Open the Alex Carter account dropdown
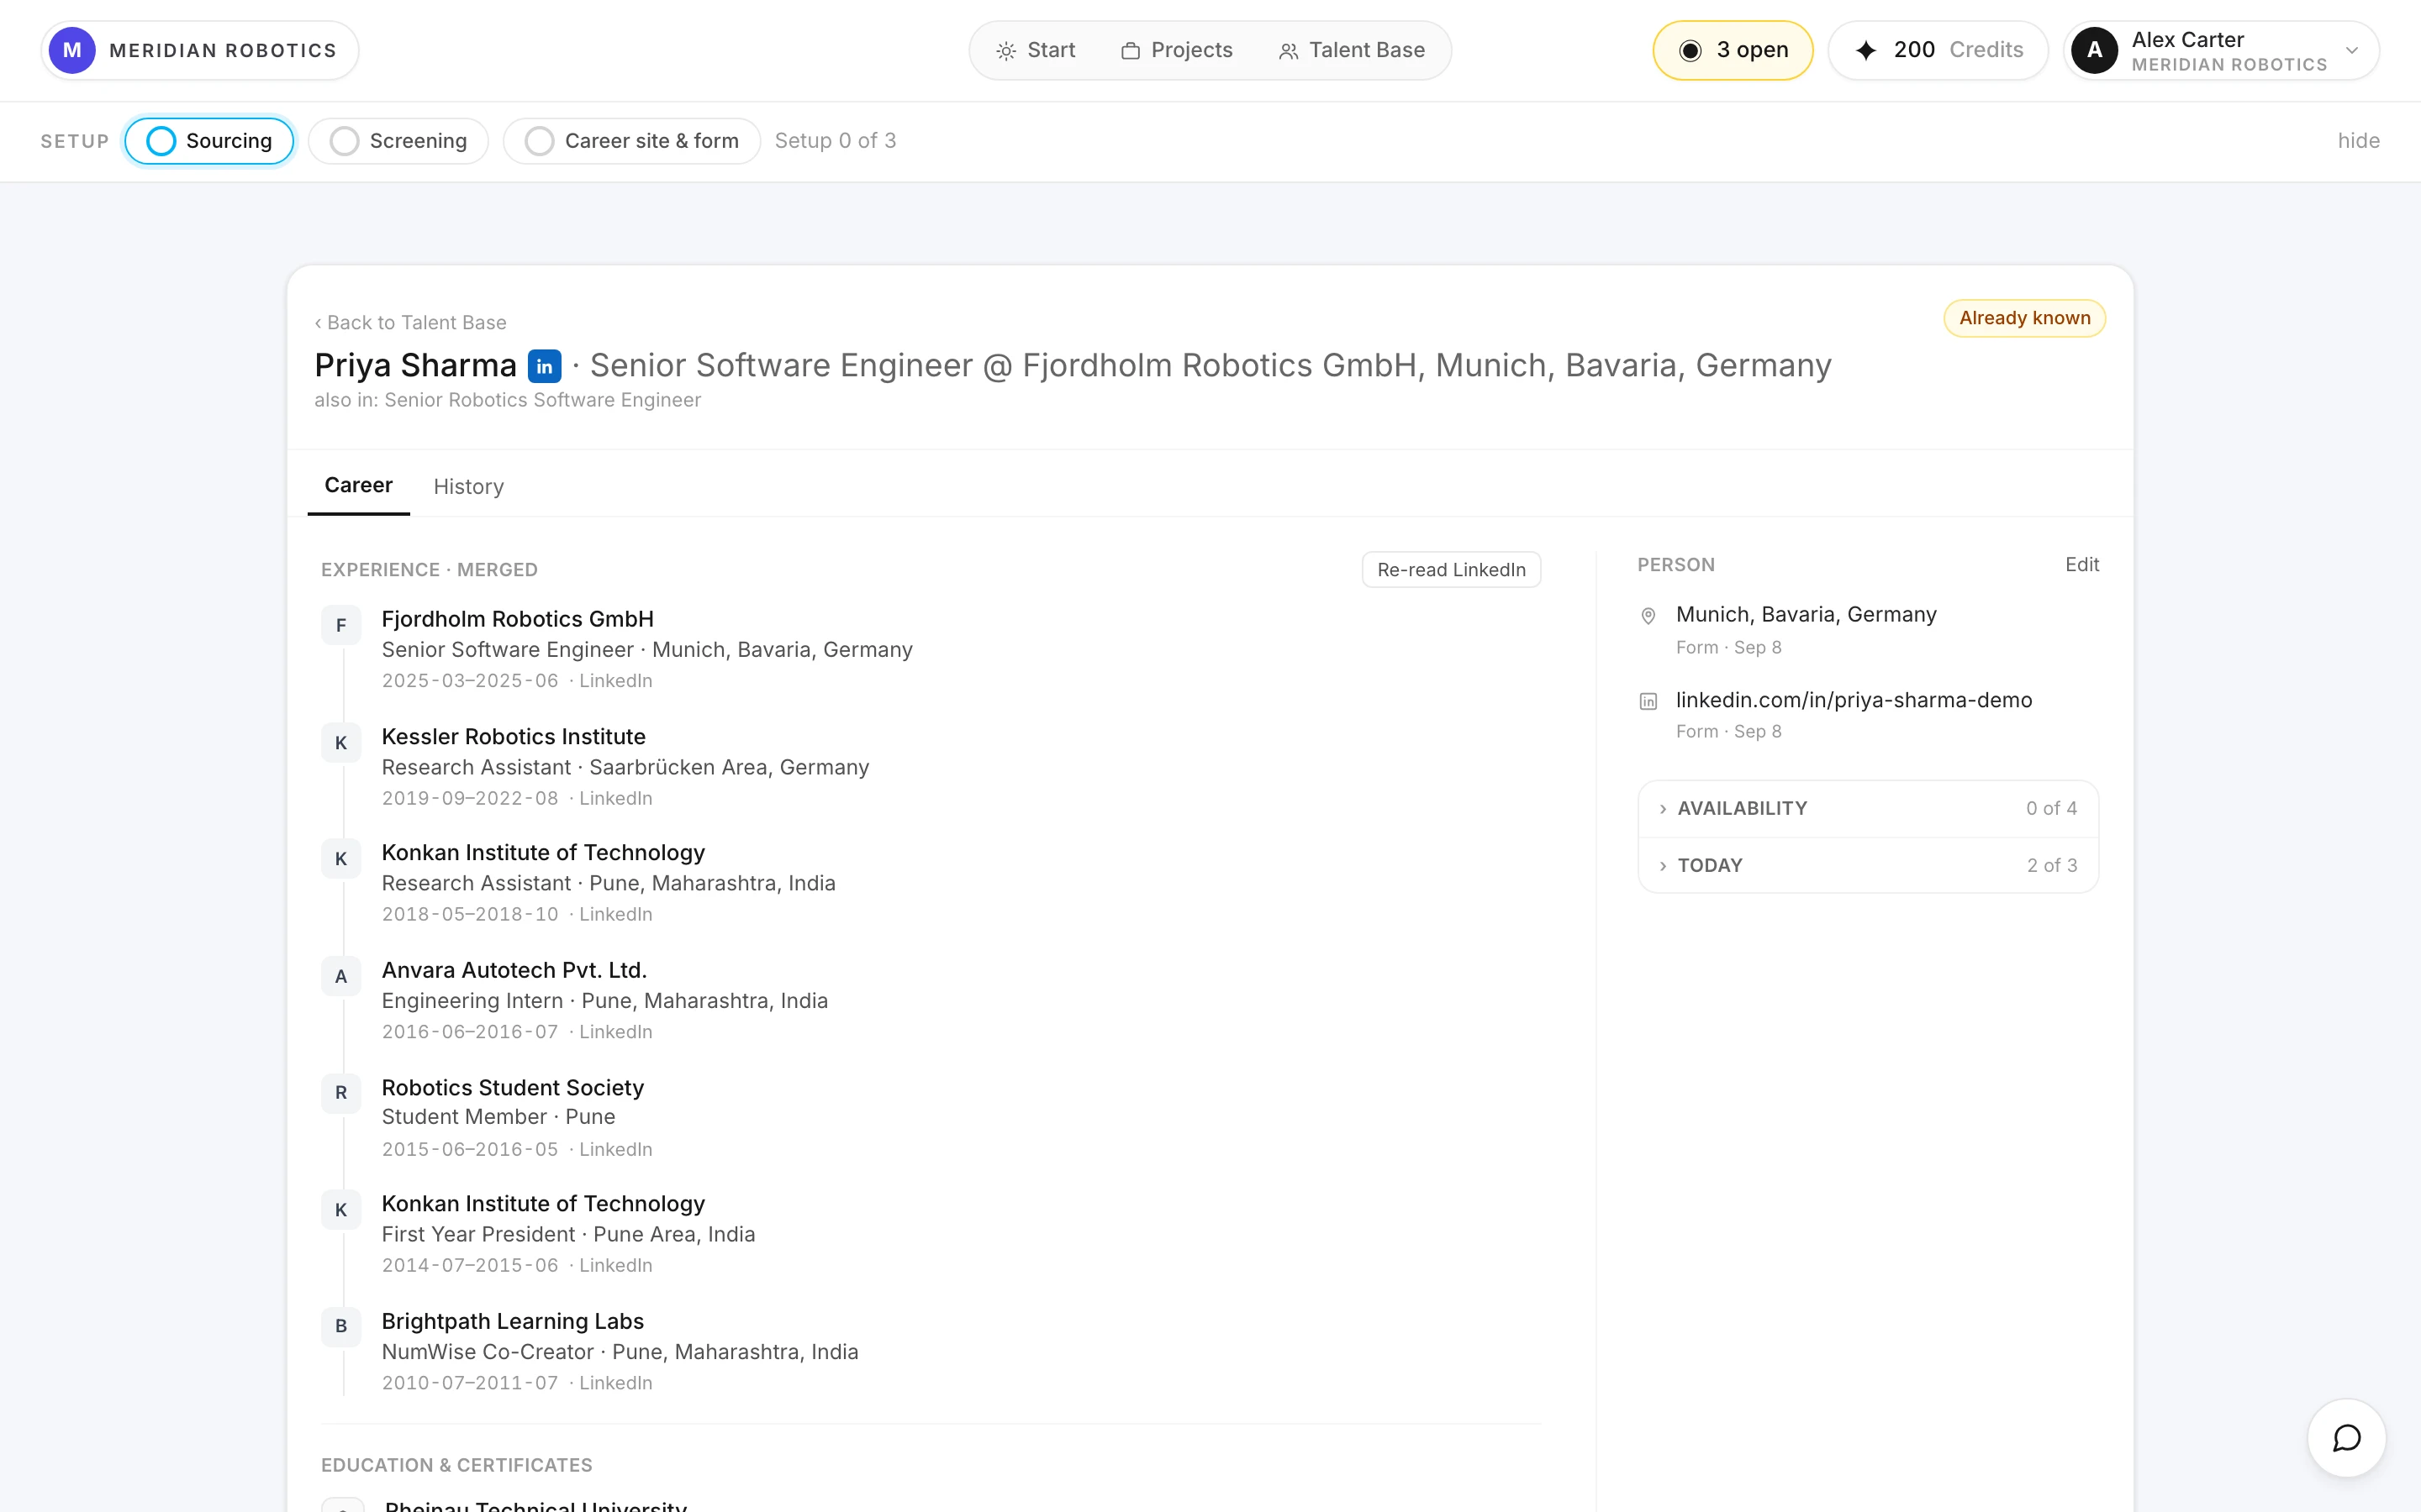The image size is (2421, 1512). pyautogui.click(x=2221, y=50)
